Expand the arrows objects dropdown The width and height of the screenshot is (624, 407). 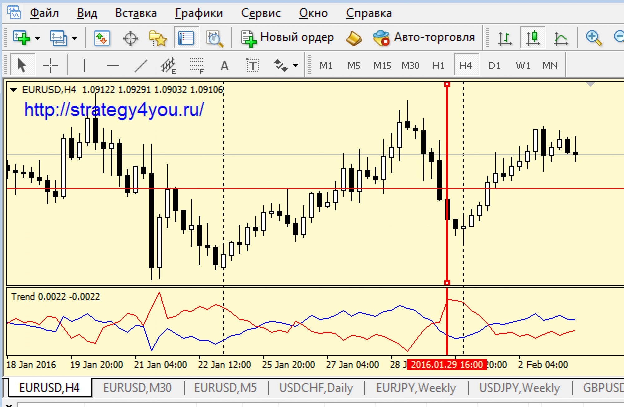[x=295, y=66]
